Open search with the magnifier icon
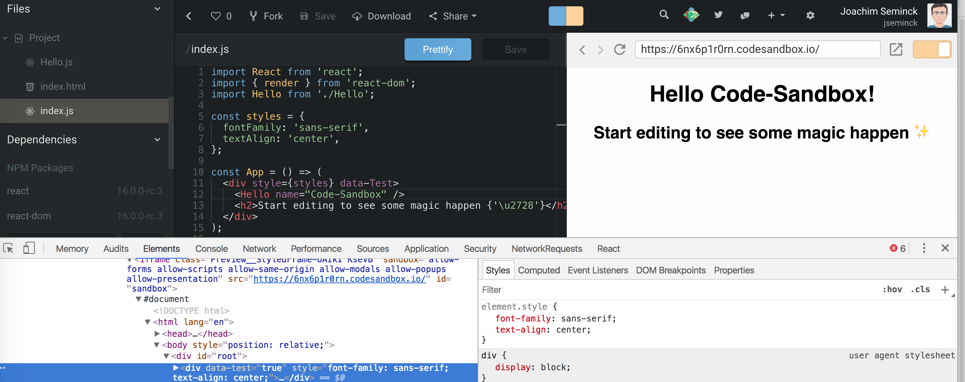 (664, 15)
